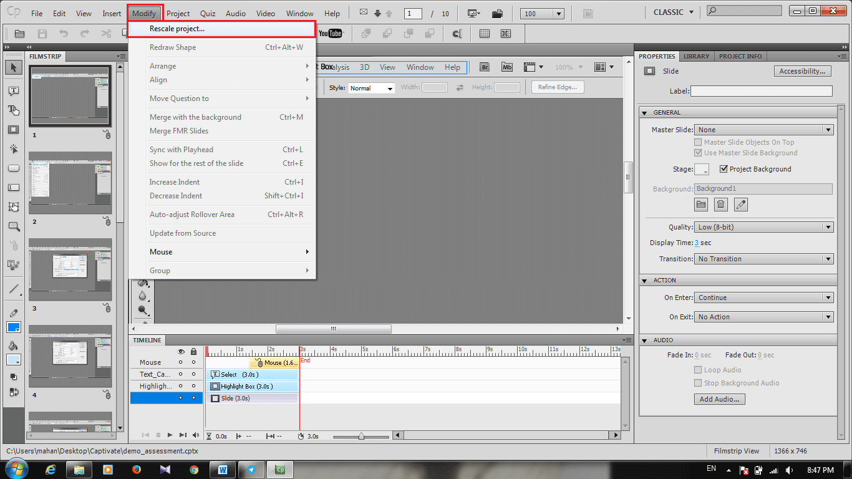Click the publish folder icon in top bar
The width and height of the screenshot is (852, 479).
pos(497,13)
